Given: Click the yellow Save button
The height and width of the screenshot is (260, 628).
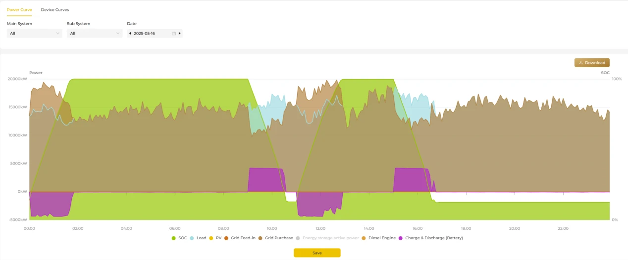Looking at the screenshot, I should coord(317,253).
